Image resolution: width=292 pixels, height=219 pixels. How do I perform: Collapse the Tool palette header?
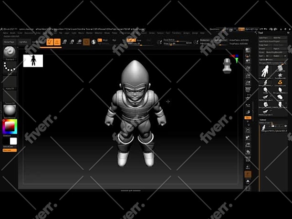click(261, 33)
